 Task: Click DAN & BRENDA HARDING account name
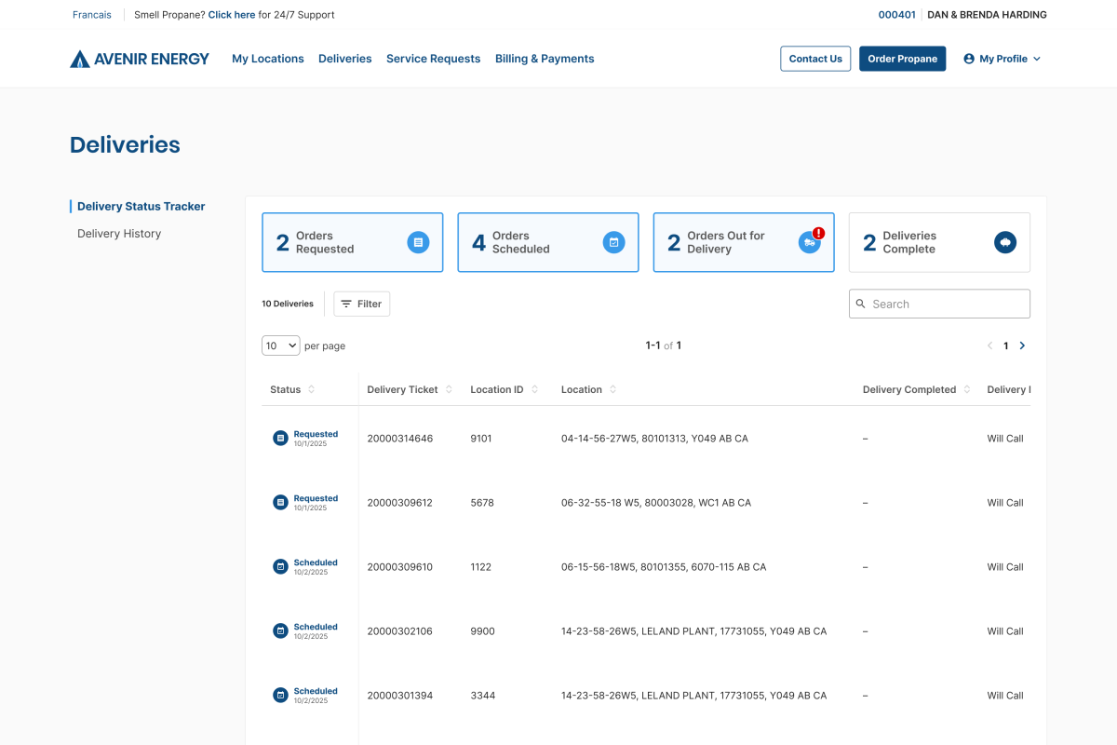[987, 15]
